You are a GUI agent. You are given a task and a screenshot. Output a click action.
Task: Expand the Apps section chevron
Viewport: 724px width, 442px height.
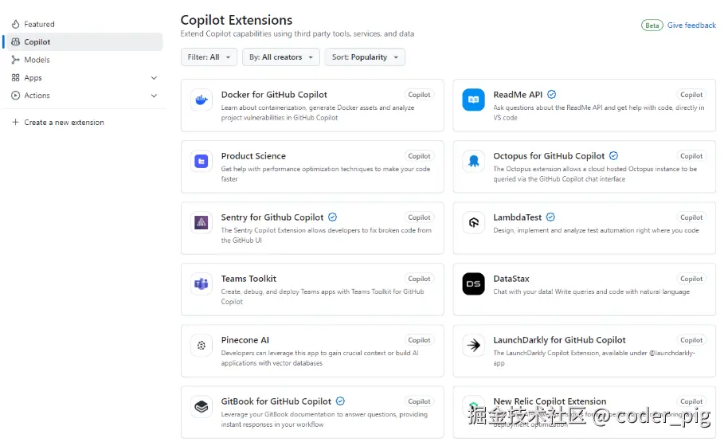coord(154,77)
